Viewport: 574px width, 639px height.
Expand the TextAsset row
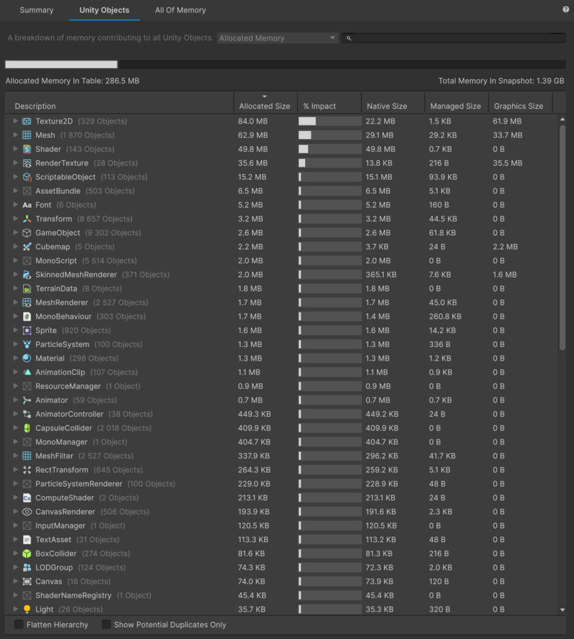click(x=15, y=540)
